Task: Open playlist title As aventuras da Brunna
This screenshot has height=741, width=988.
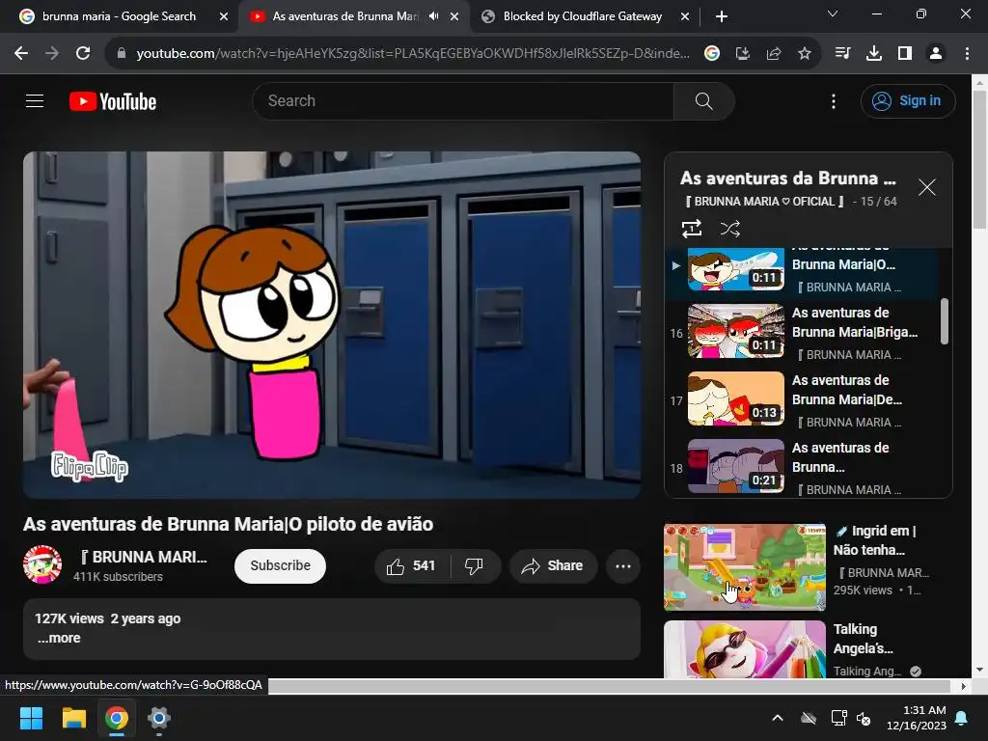Action: pos(787,178)
